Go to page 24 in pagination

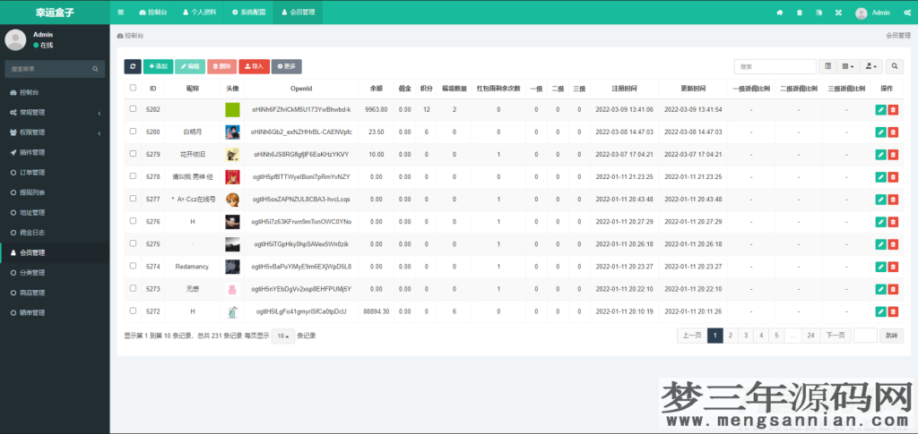pos(810,336)
